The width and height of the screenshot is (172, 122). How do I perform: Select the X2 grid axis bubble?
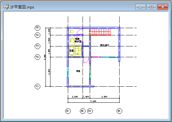(x=83, y=111)
